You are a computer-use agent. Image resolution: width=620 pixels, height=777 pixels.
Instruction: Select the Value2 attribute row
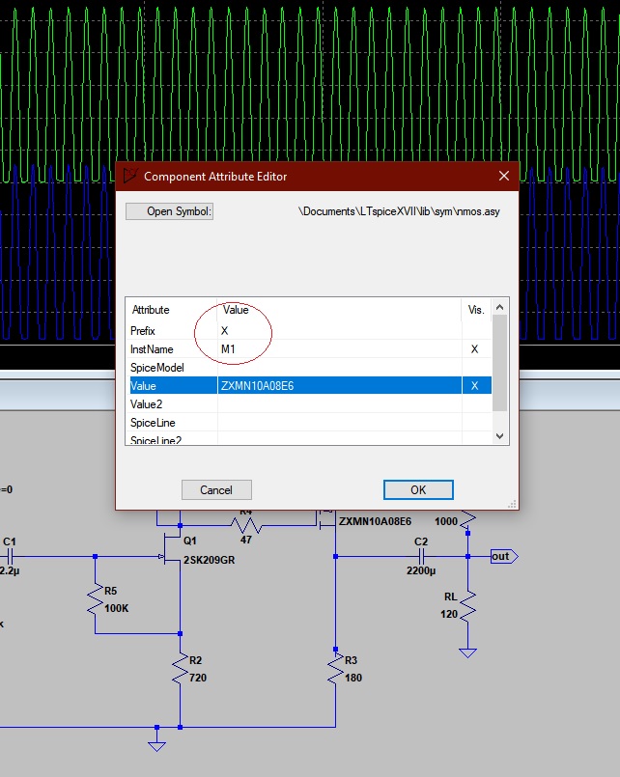(x=310, y=403)
